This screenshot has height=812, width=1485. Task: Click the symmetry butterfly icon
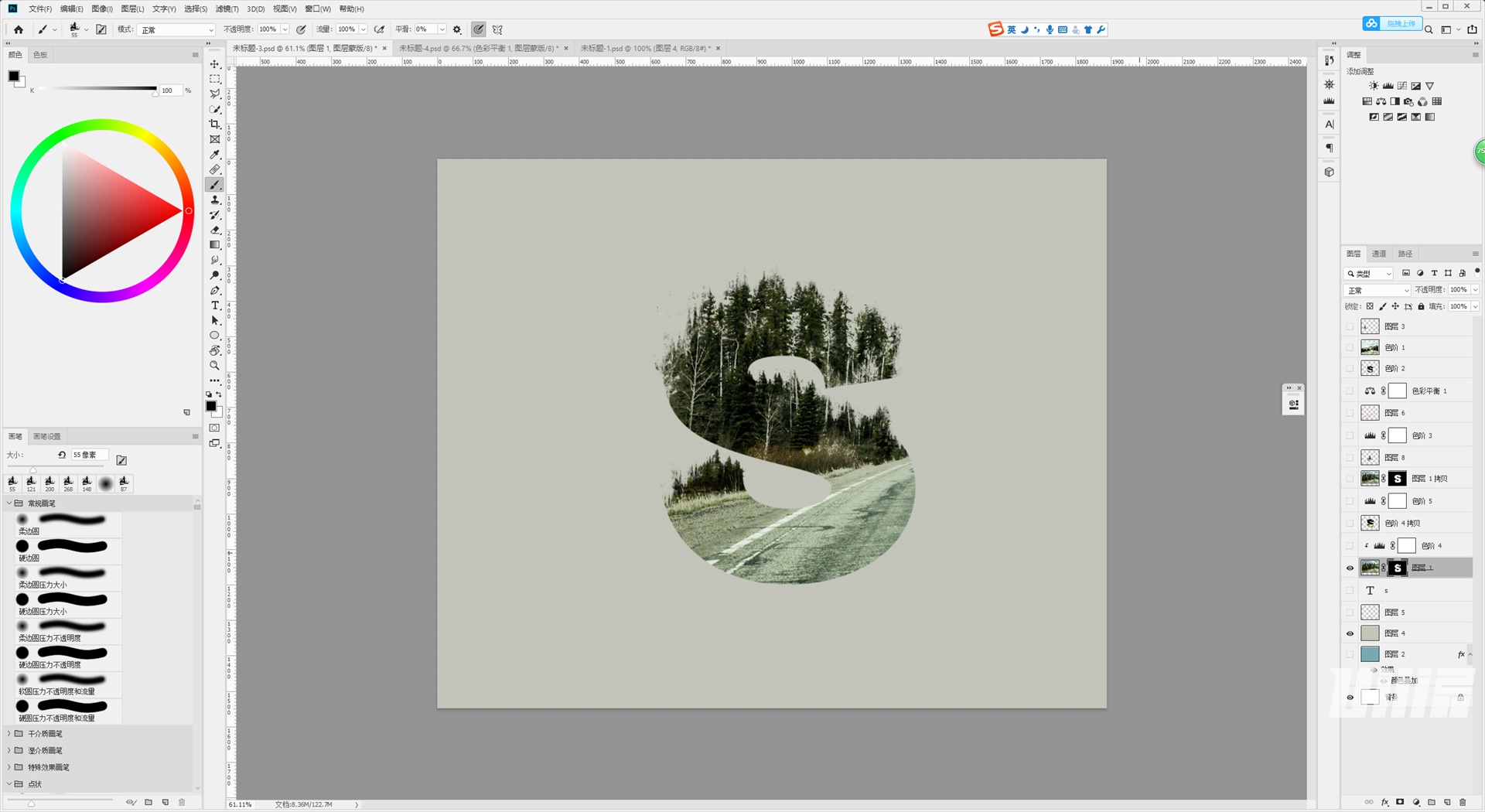(x=497, y=29)
